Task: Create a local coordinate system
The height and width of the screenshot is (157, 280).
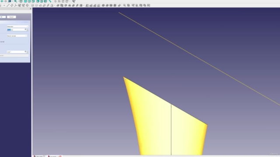Action: (16, 6)
